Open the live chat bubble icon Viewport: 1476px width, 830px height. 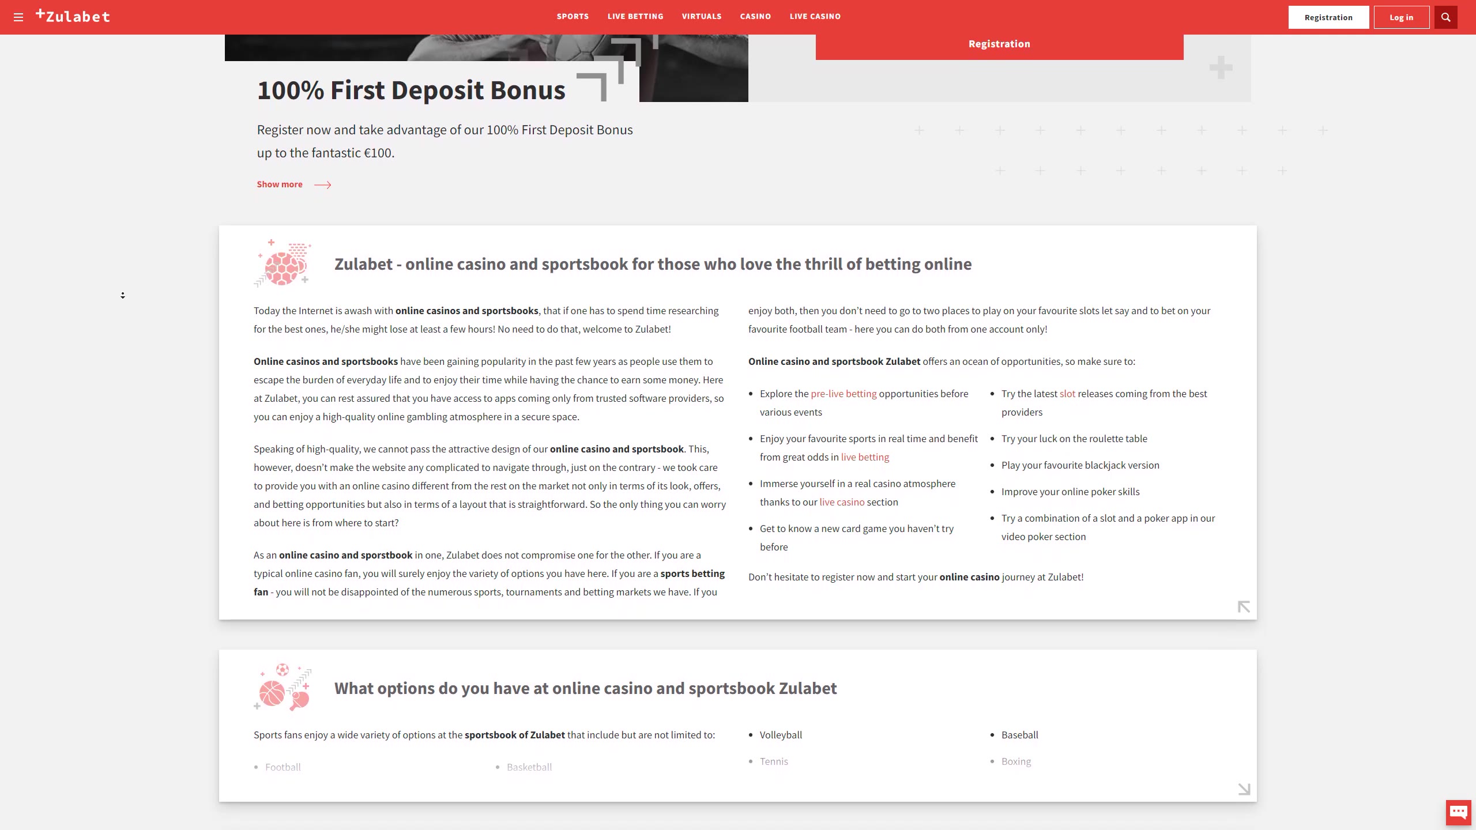coord(1458,813)
